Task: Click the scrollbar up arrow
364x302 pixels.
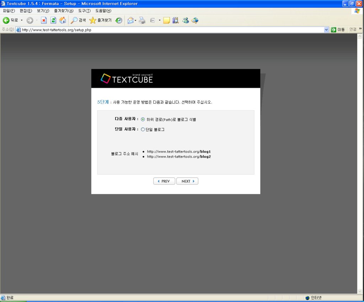Action: (x=360, y=36)
